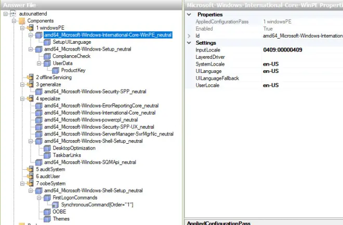Viewport: 343px width, 225px height.
Task: Click the 2 offlineServicing pass icon
Action: tap(30, 78)
